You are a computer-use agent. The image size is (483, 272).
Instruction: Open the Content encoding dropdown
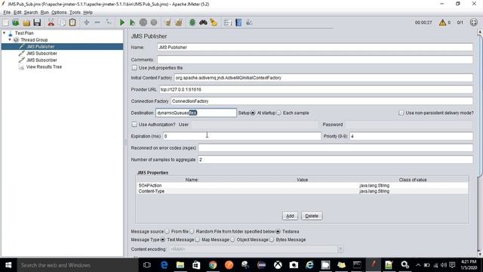[340, 249]
